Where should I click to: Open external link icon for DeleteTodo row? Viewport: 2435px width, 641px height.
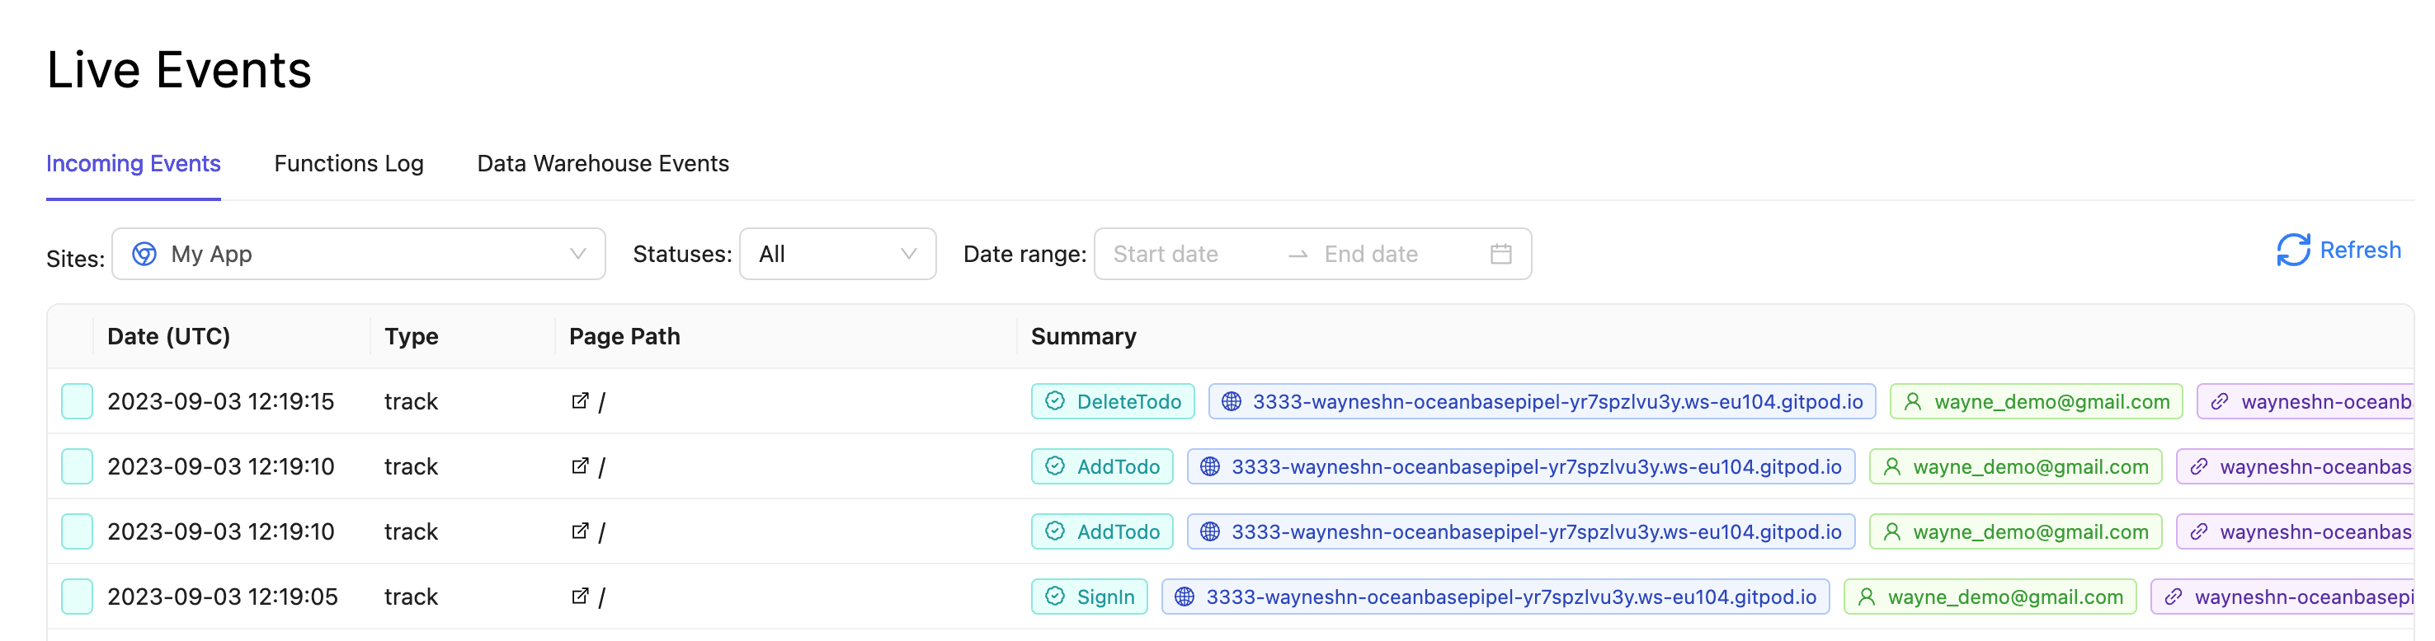(579, 401)
